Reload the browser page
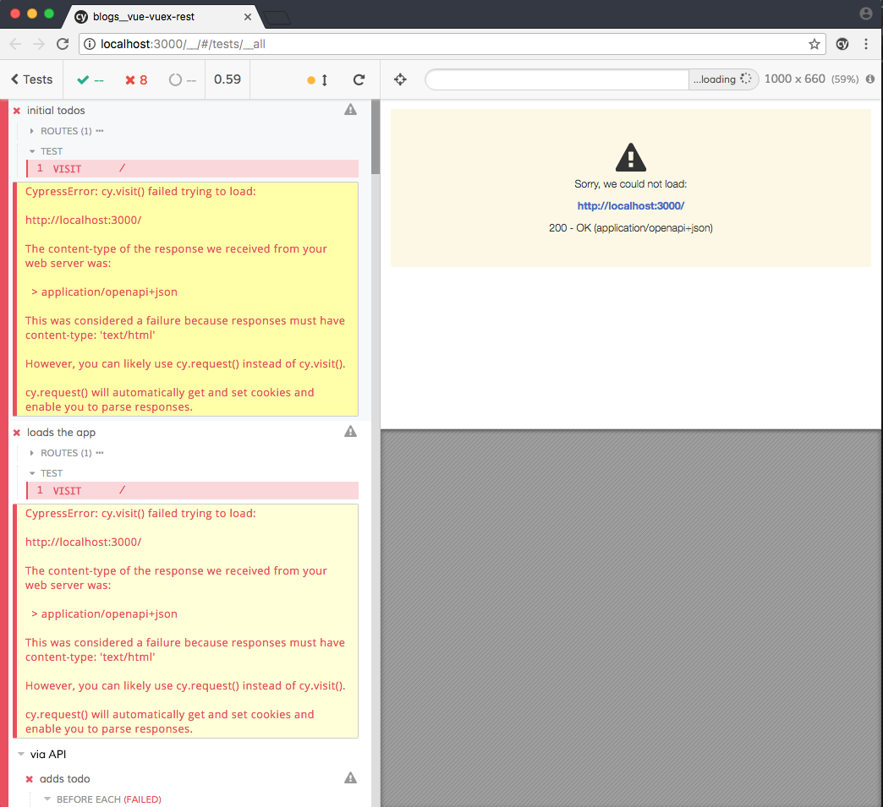Image resolution: width=883 pixels, height=807 pixels. [63, 44]
